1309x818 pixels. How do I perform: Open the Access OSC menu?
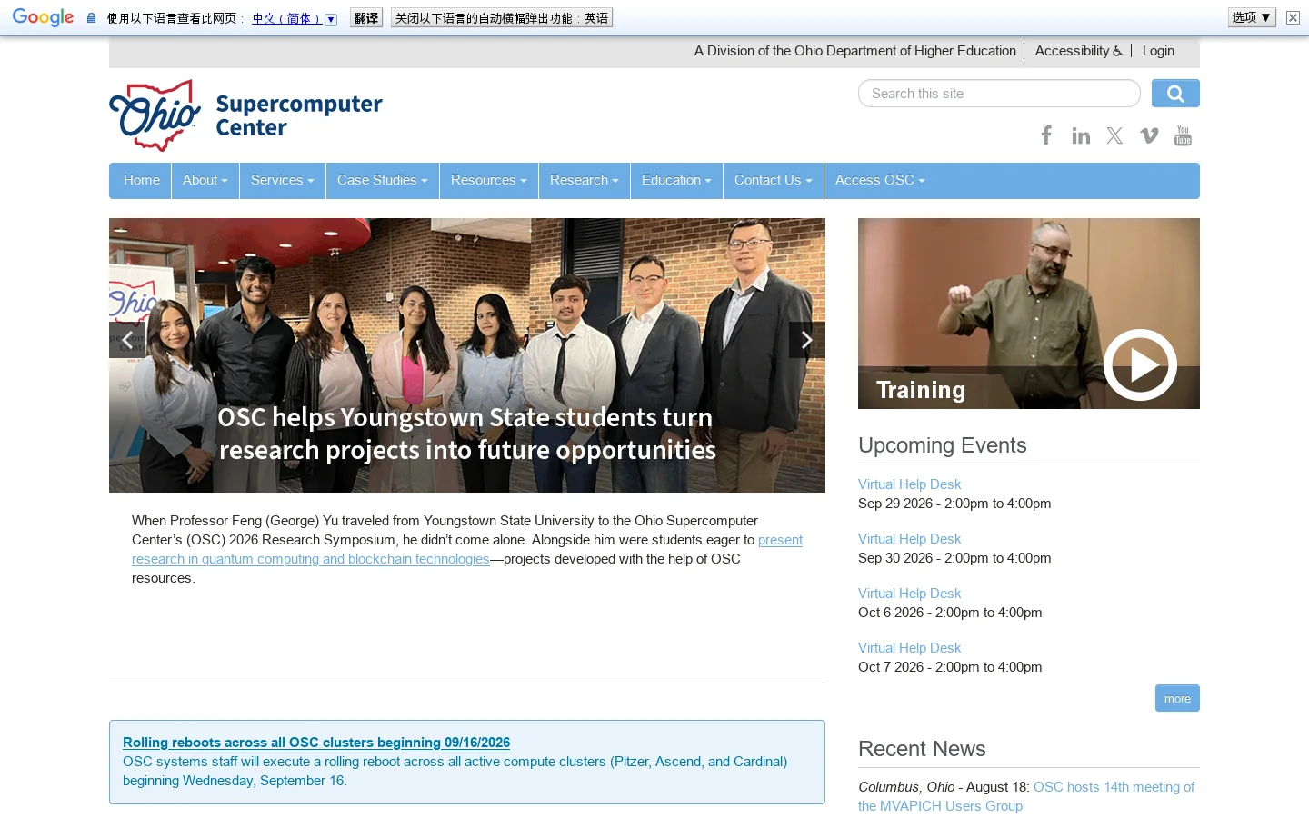click(x=880, y=180)
